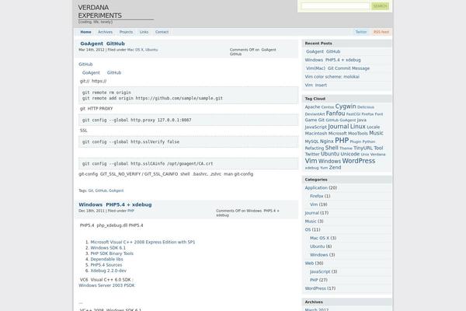This screenshot has height=311, width=466.
Task: Select the git config http.sslVerify false line
Action: [130, 142]
